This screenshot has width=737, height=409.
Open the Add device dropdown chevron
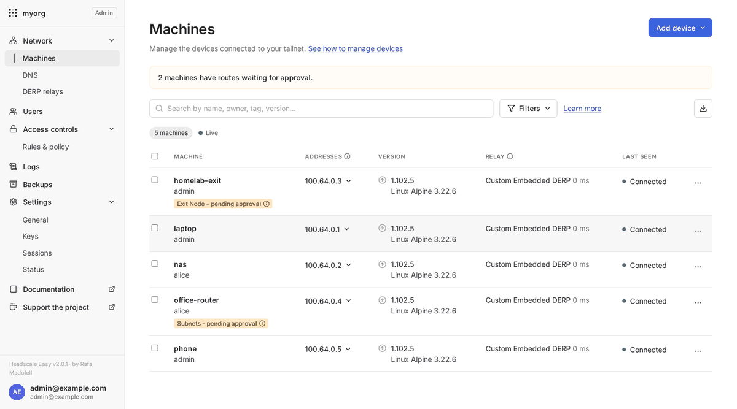[x=703, y=28]
